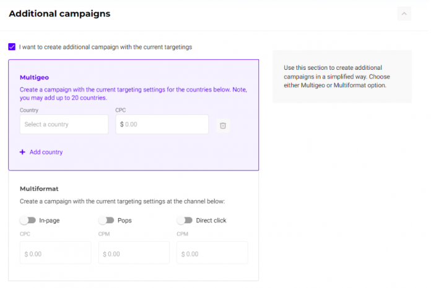This screenshot has width=431, height=288.
Task: Enable the In-page channel toggle
Action: [x=27, y=220]
